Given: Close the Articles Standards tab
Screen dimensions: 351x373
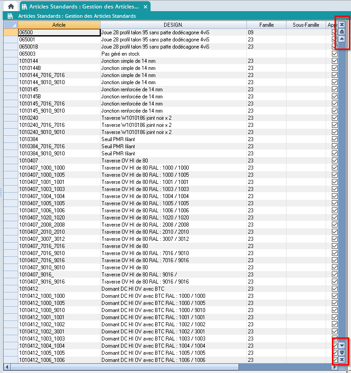Looking at the screenshot, I should 145,7.
